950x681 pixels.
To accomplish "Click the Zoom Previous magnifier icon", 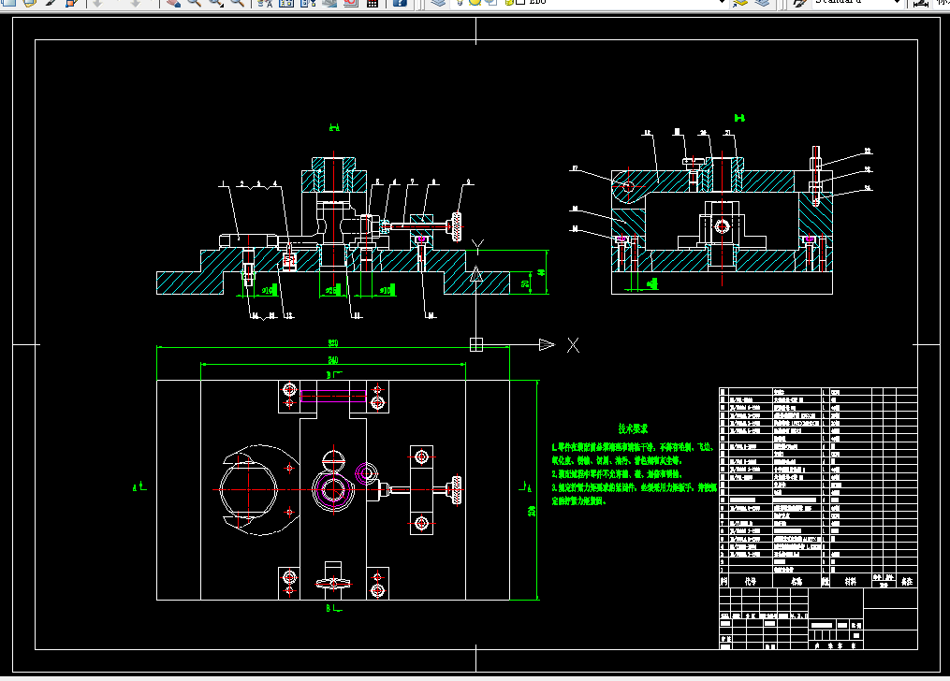I will coord(238,3).
